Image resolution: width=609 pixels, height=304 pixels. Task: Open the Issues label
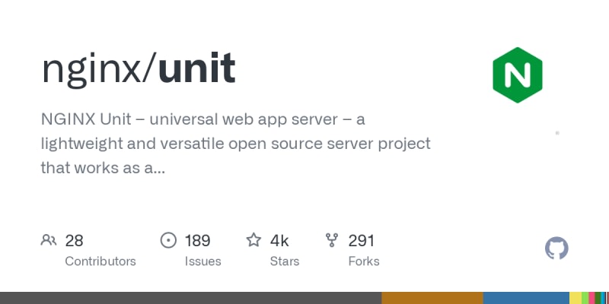[202, 261]
